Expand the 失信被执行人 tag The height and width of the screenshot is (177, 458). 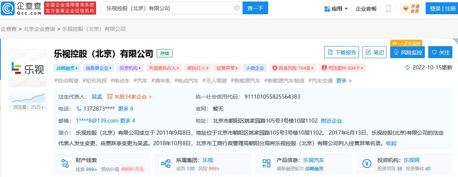point(164,68)
